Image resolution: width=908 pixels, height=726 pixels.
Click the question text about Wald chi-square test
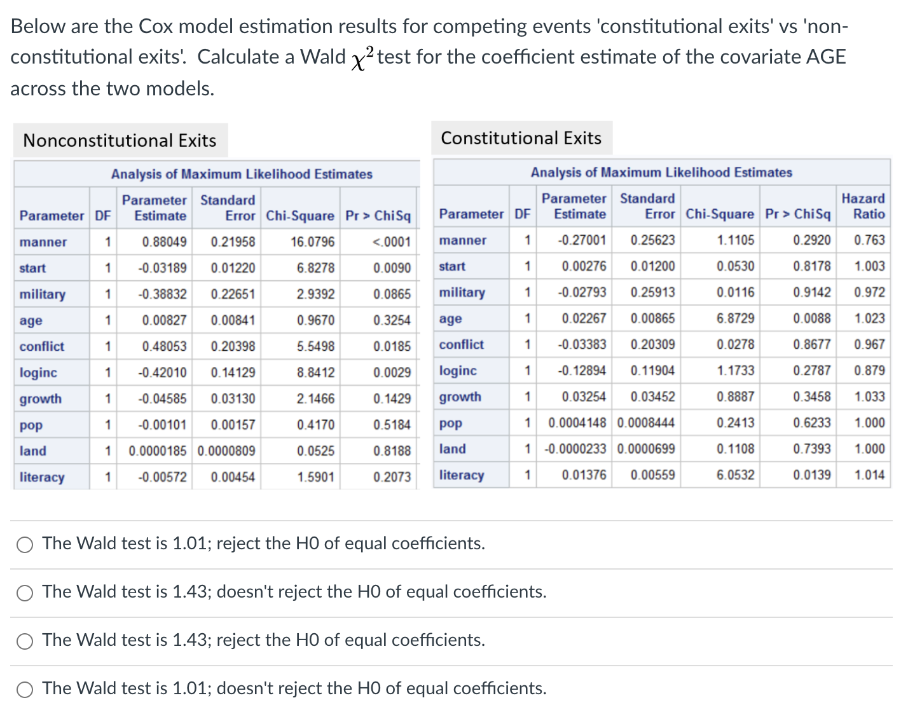(x=429, y=57)
